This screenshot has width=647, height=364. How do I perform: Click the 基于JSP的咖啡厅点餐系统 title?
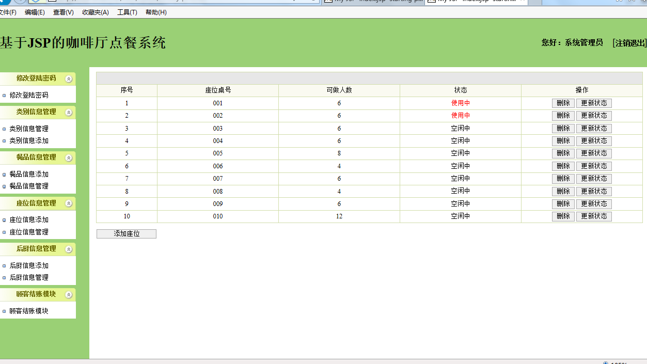(83, 43)
